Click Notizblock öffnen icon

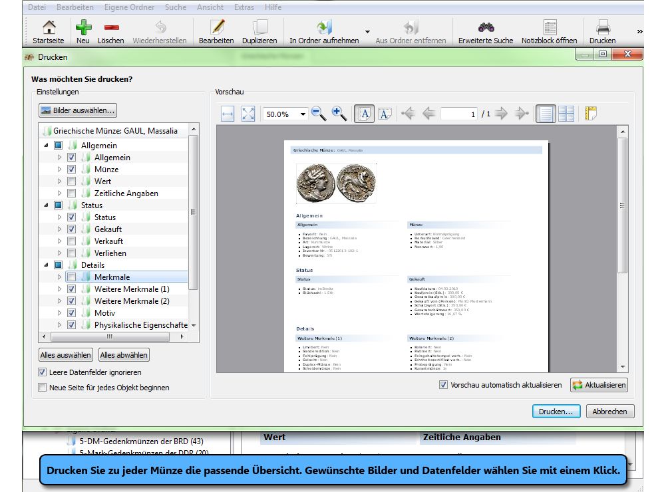[550, 27]
